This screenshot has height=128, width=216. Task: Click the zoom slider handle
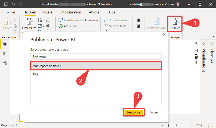tap(168, 125)
